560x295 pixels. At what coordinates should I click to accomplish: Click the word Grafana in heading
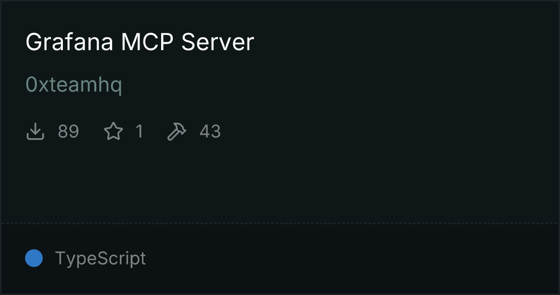pos(70,42)
